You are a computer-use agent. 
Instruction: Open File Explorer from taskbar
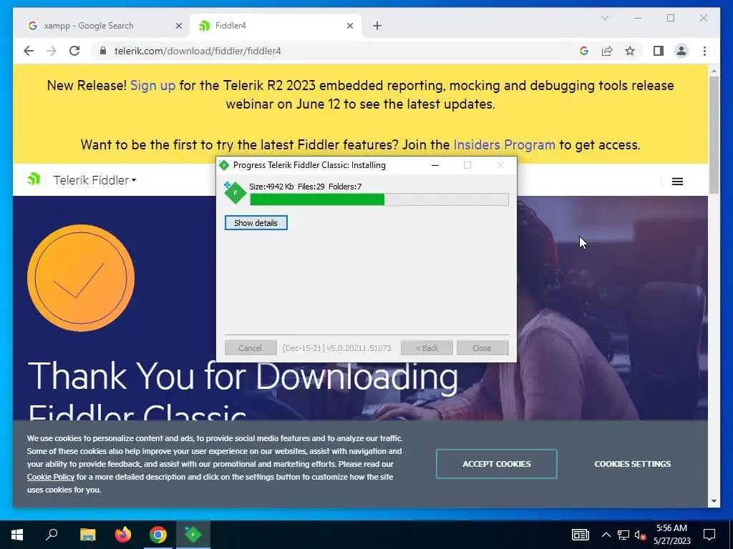click(x=87, y=535)
